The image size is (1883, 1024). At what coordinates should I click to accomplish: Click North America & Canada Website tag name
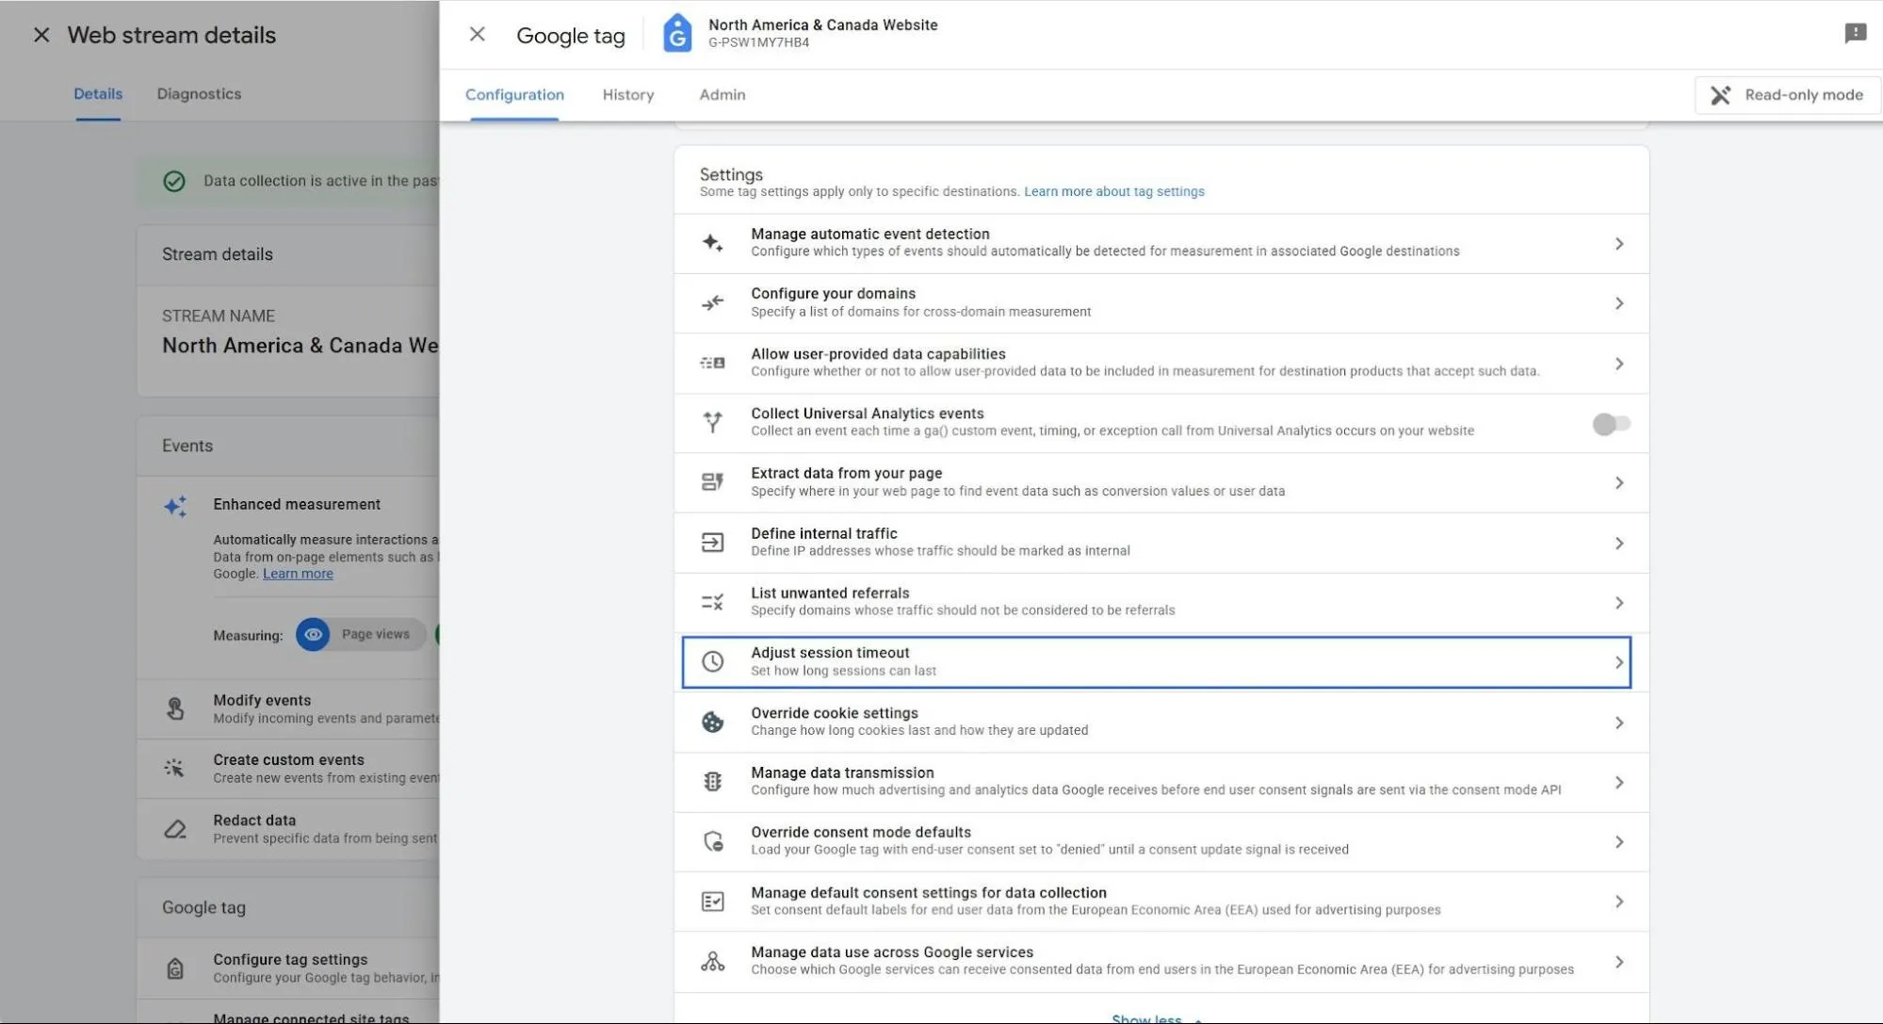[822, 24]
